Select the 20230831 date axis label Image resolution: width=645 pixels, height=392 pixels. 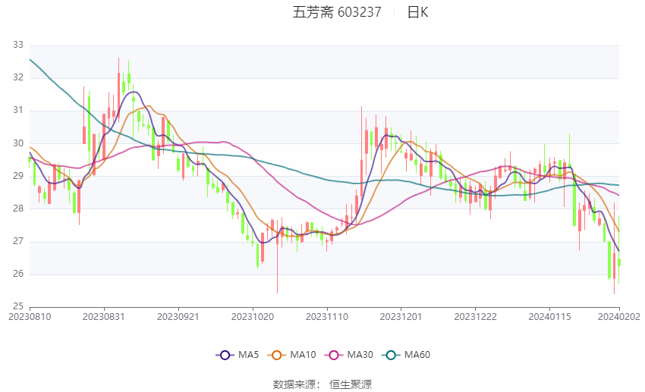104,317
